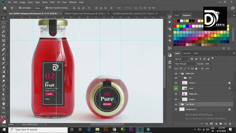236x133 pixels.
Task: Select the Brush tool
Action: [x=3, y=54]
